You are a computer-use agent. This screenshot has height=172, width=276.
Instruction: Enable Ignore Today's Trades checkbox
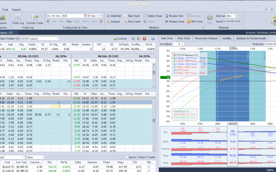pos(127,157)
